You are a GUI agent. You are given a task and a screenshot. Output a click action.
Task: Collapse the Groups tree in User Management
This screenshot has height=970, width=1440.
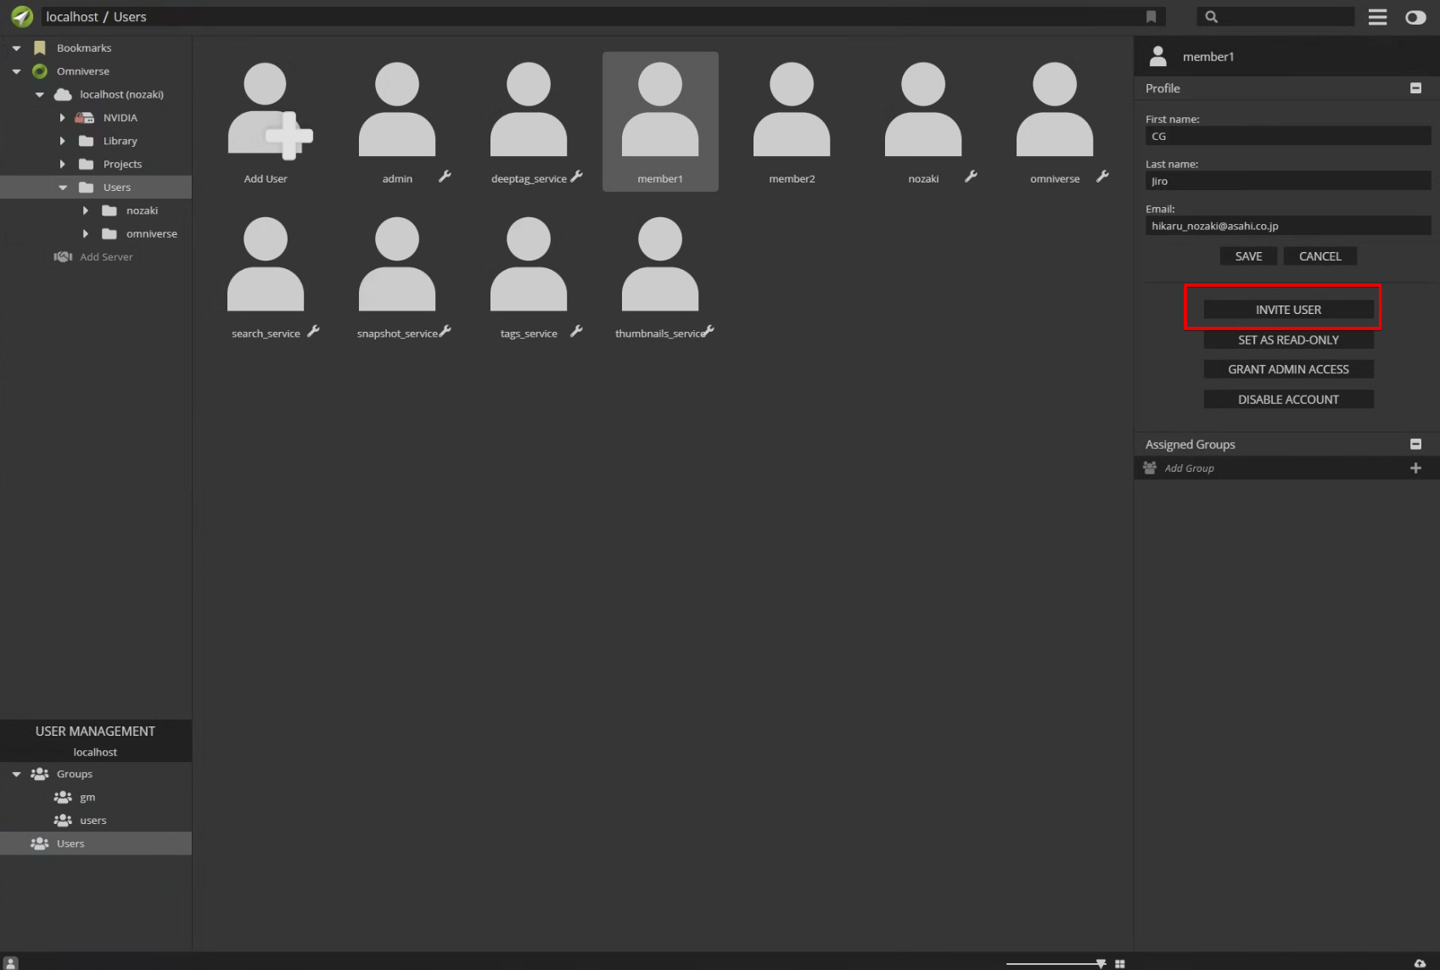[16, 774]
